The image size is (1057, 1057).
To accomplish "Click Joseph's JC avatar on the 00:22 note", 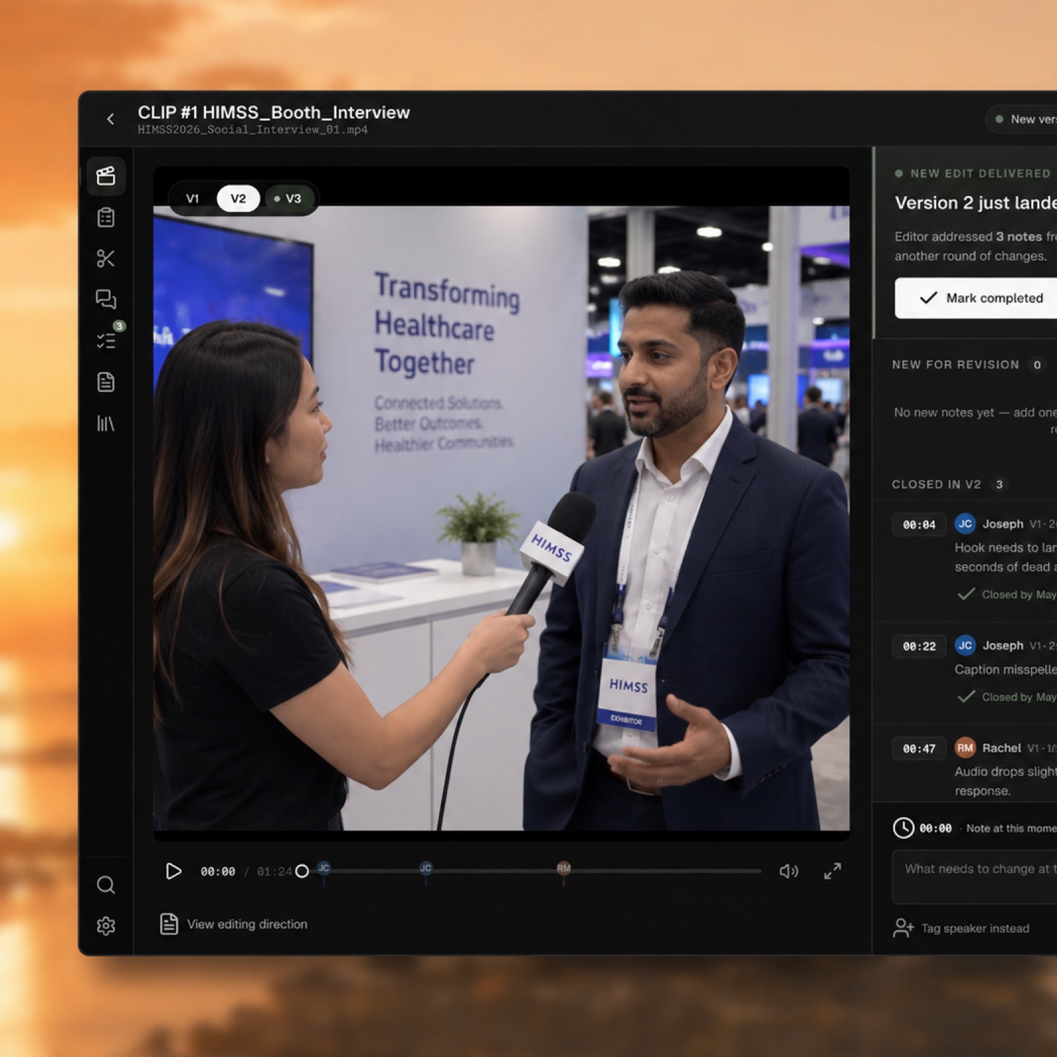I will click(x=965, y=645).
